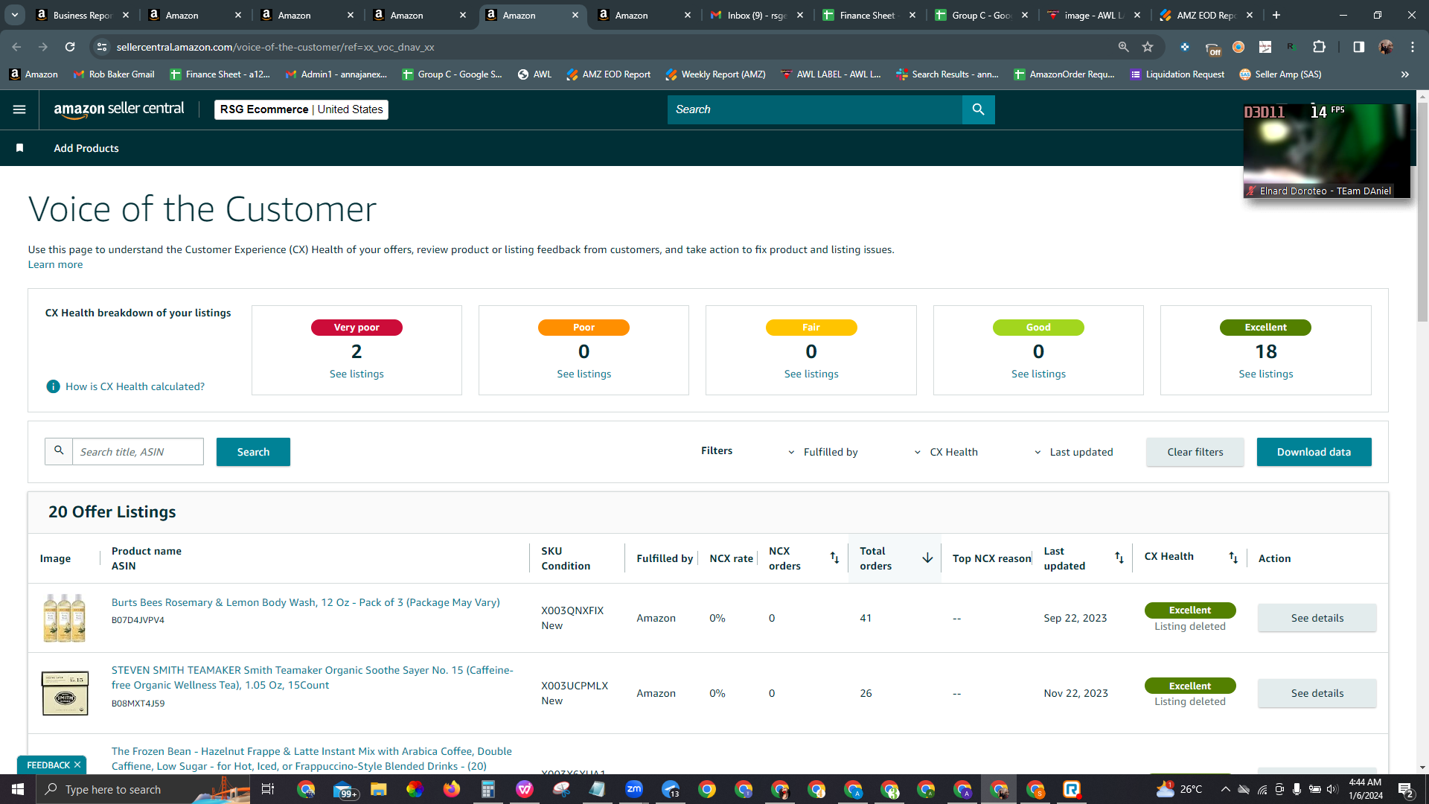Click the info icon beside CX Health calculated
This screenshot has width=1429, height=804.
point(53,386)
